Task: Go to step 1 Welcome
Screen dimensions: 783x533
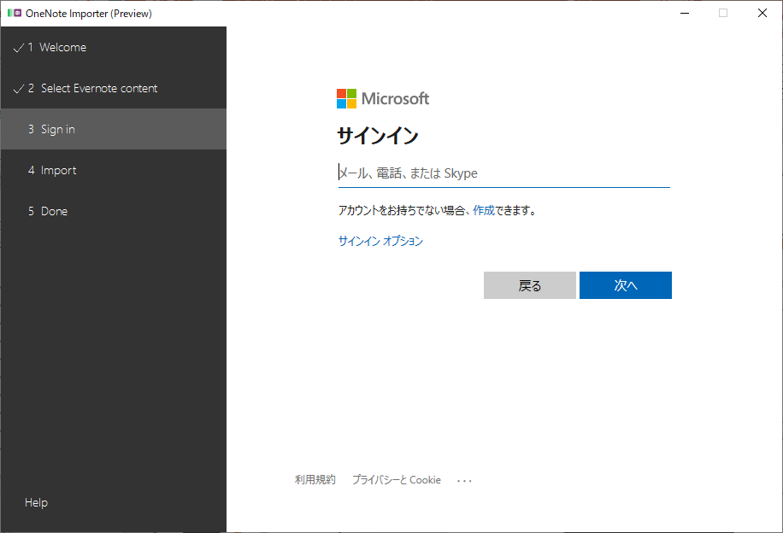Action: pos(114,48)
